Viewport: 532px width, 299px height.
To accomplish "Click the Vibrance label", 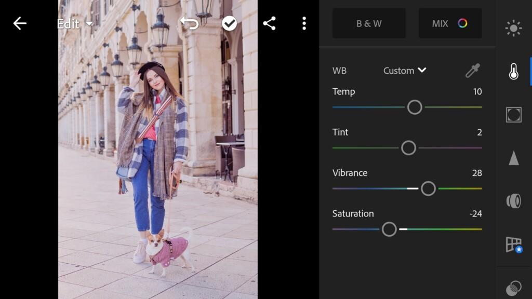I will click(350, 173).
